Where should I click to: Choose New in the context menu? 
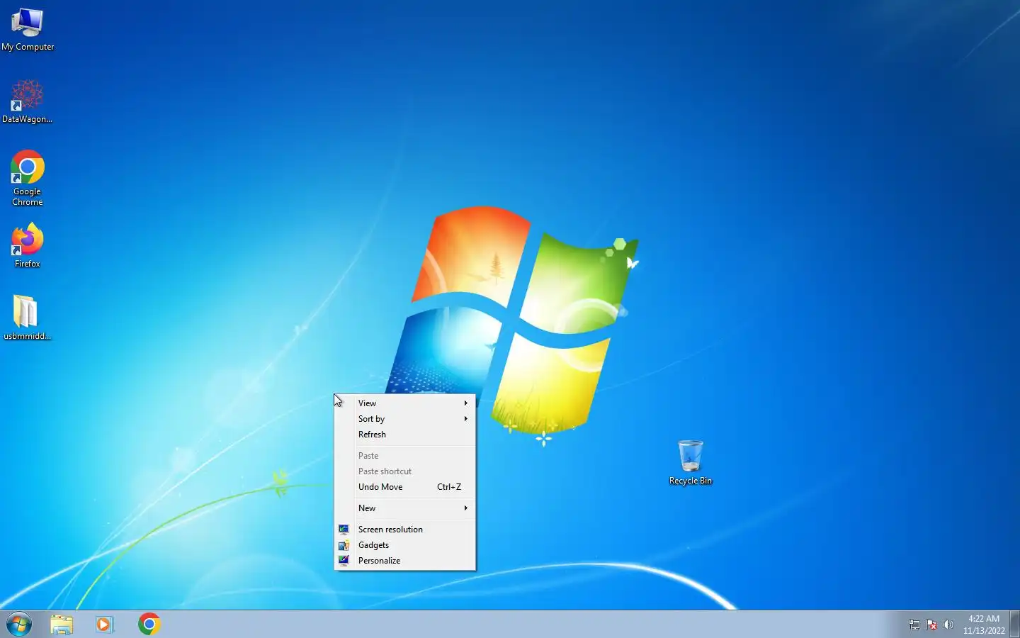(404, 508)
